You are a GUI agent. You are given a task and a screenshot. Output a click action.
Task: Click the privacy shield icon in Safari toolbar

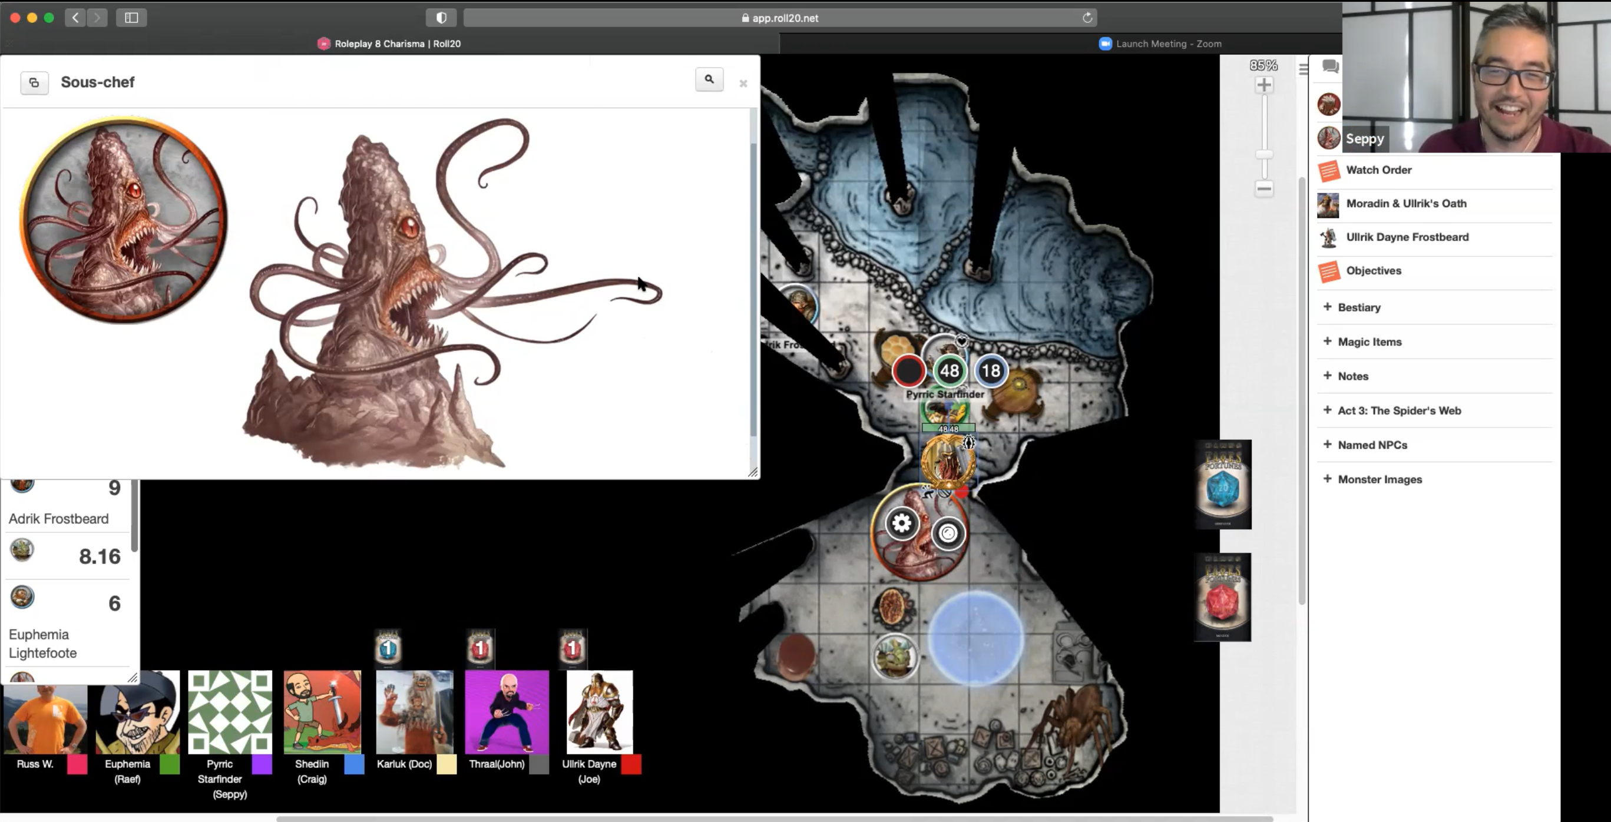point(441,18)
